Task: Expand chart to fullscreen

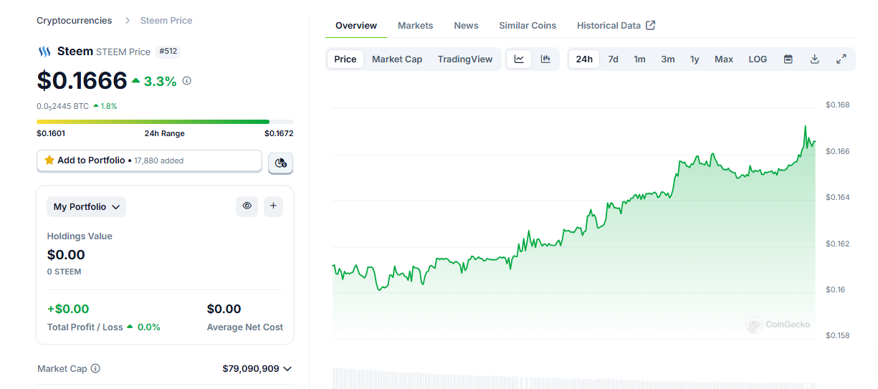Action: 841,59
